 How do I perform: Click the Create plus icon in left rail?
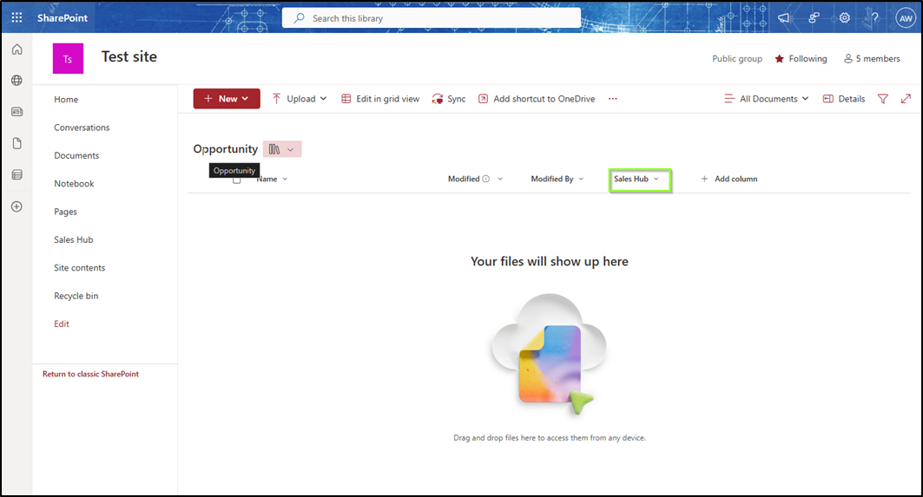(x=16, y=206)
